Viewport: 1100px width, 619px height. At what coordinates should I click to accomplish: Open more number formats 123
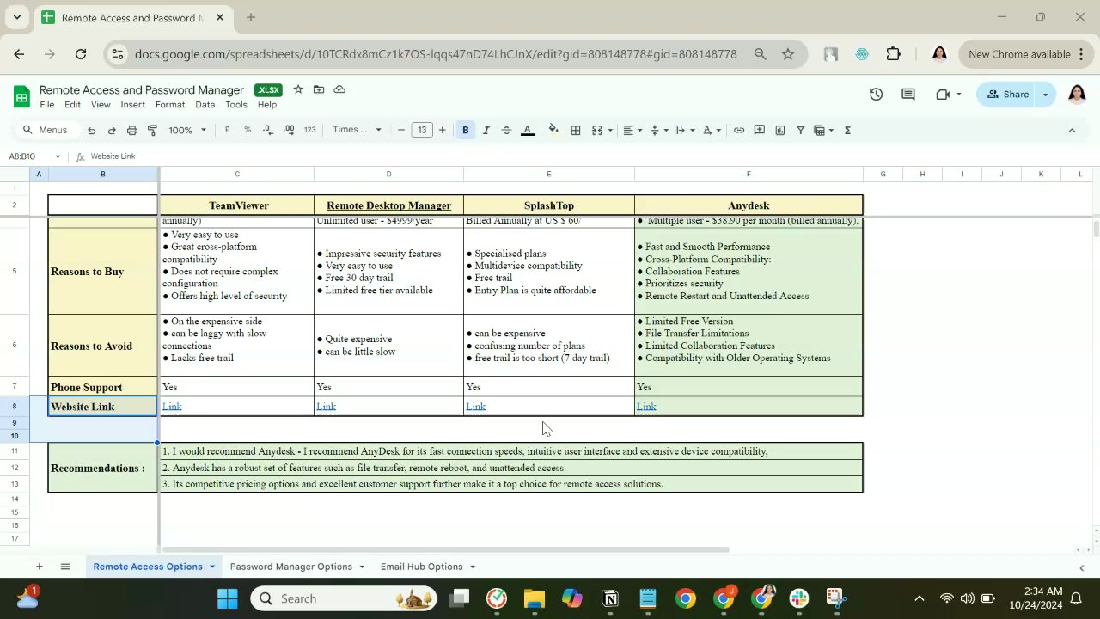click(x=310, y=131)
